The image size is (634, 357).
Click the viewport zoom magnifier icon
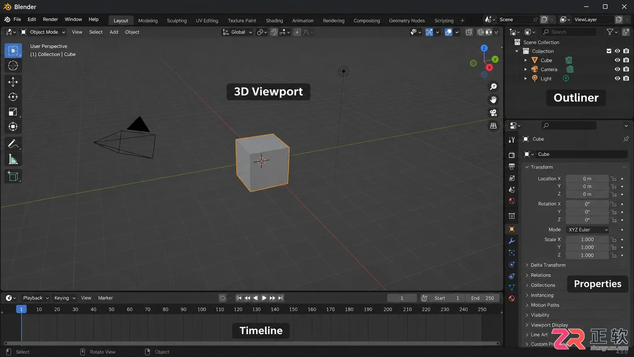[x=494, y=86]
